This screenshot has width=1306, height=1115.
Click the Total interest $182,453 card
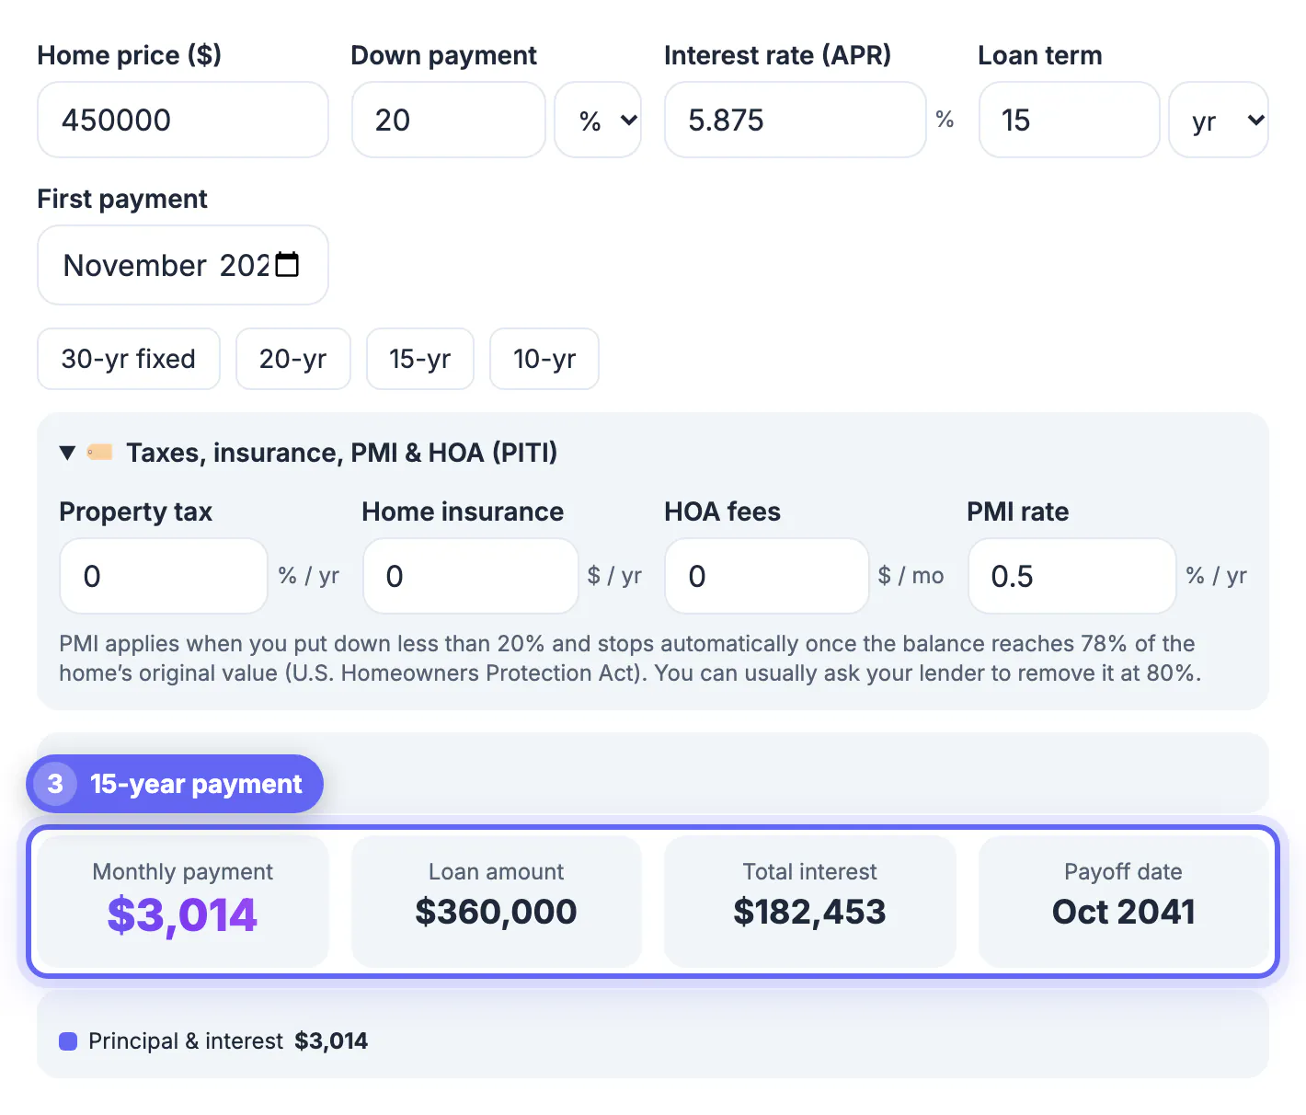pyautogui.click(x=810, y=901)
